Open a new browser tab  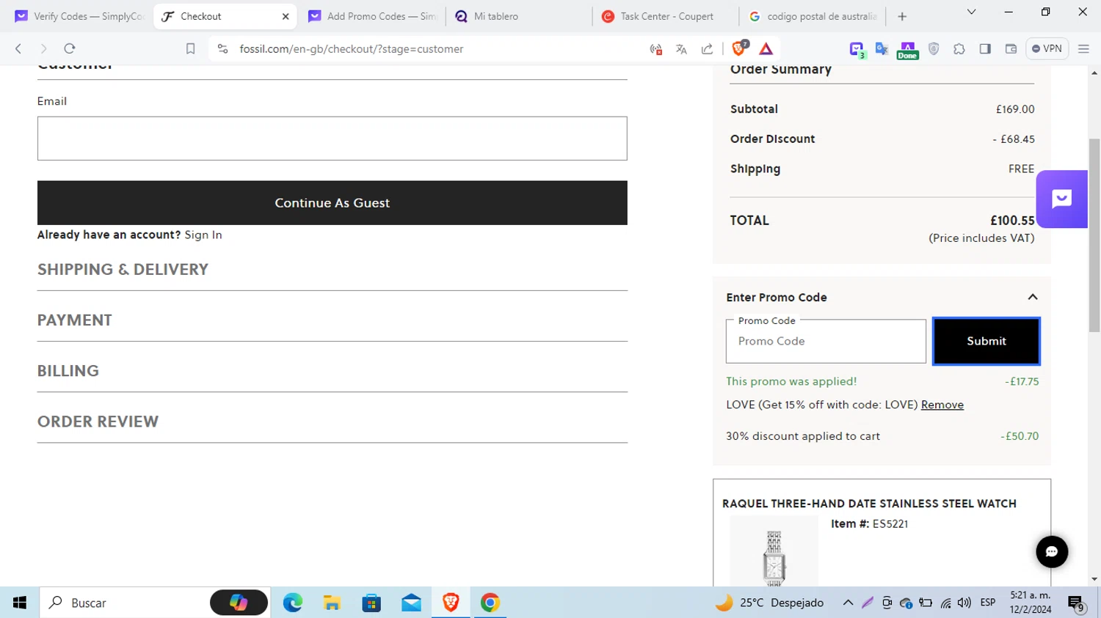[902, 16]
